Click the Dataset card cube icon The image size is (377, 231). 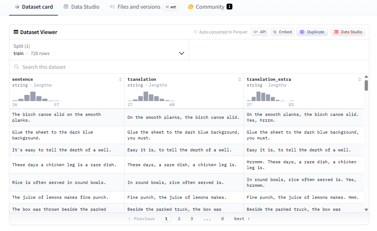17,7
